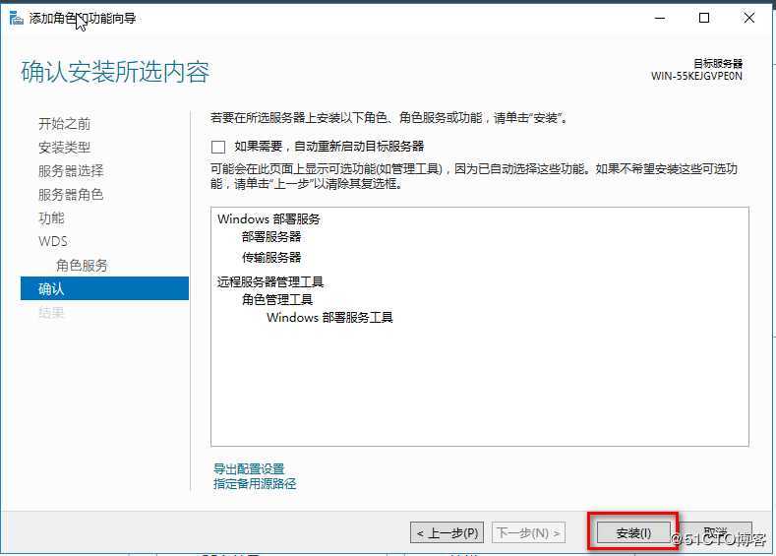Open the 功能 step in sidebar
Image resolution: width=776 pixels, height=556 pixels.
[x=51, y=218]
